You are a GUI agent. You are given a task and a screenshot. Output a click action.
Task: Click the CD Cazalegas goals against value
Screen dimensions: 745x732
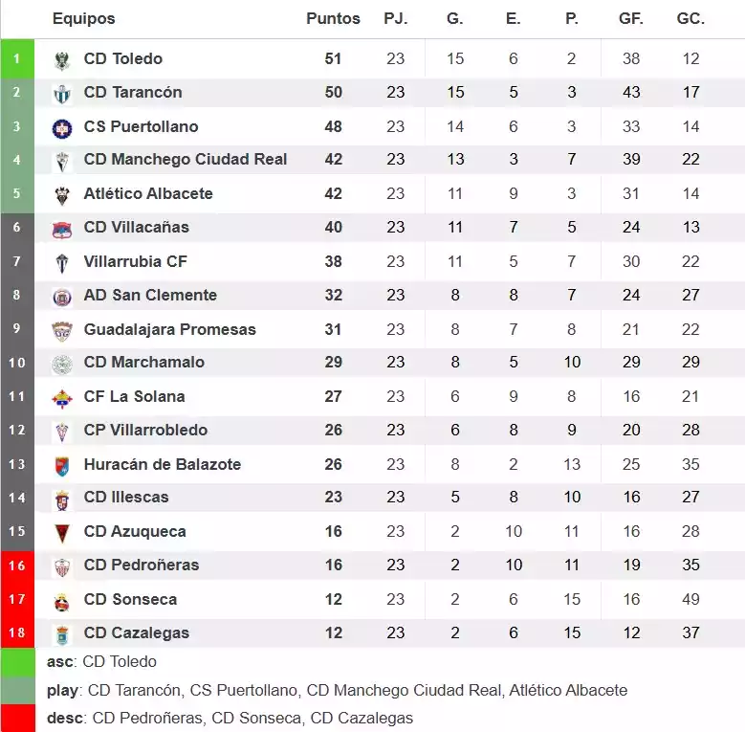pos(690,633)
